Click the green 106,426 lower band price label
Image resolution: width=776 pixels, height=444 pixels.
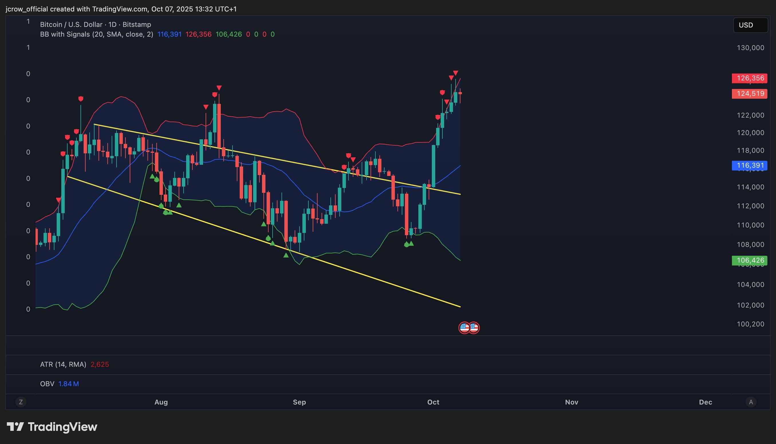point(750,260)
